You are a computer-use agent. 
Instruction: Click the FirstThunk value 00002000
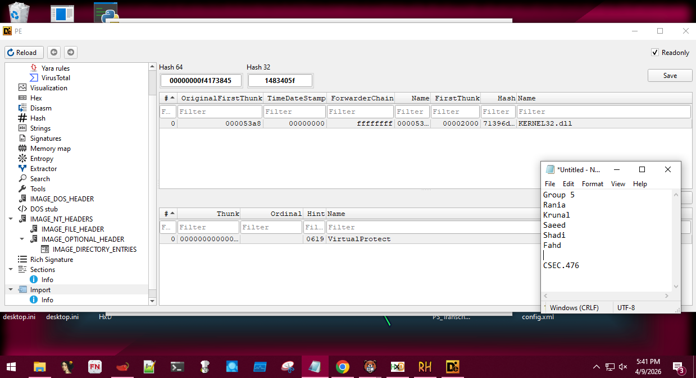pos(461,123)
